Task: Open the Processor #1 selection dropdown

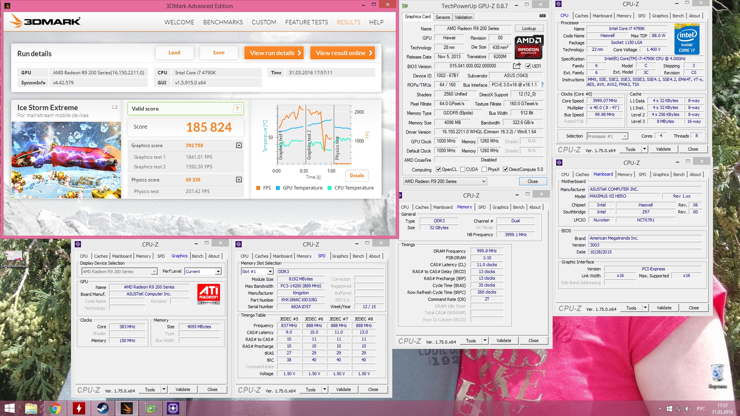Action: (607, 136)
